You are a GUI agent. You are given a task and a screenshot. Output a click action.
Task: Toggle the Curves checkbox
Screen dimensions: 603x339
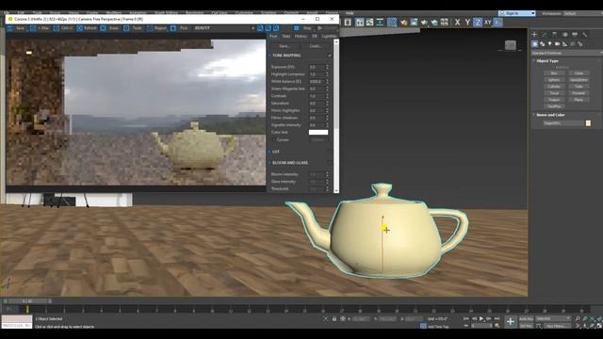point(274,140)
